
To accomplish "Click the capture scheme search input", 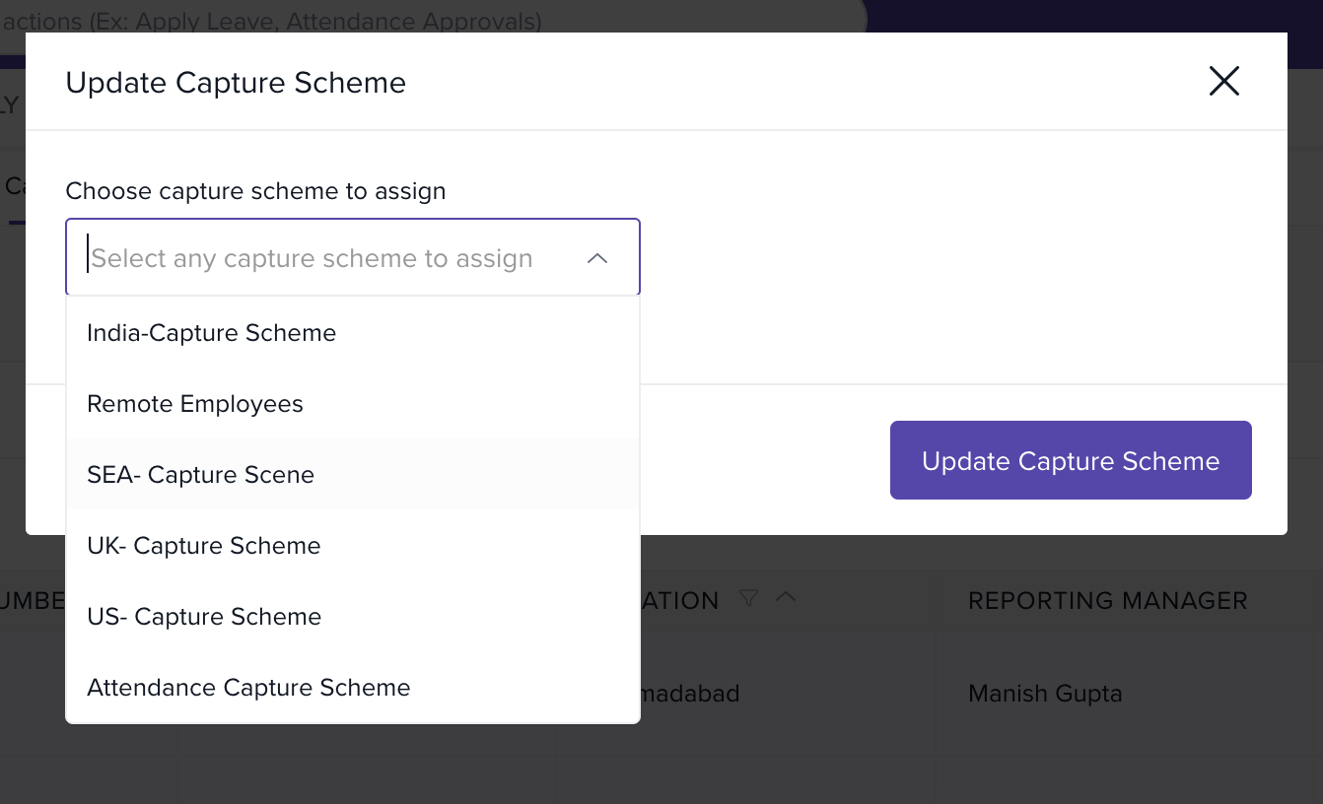I will tap(325, 258).
